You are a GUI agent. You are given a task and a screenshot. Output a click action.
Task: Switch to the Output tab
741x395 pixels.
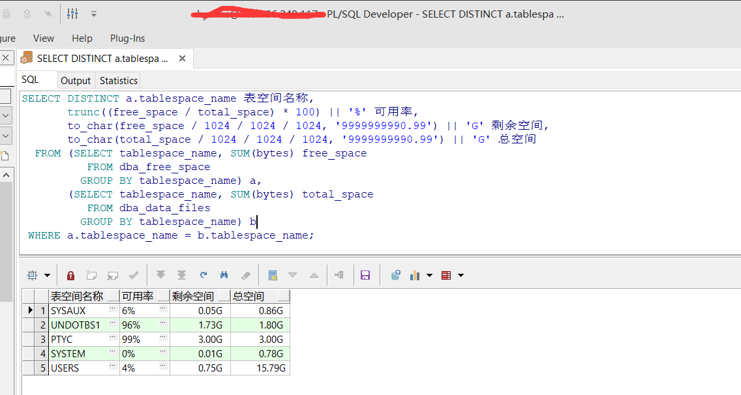click(76, 80)
